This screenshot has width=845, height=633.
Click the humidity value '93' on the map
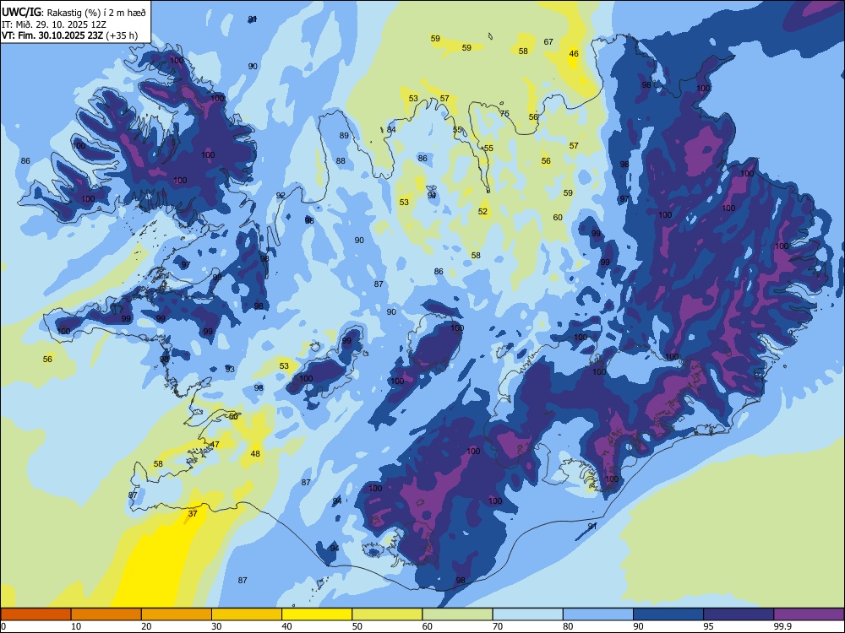(230, 370)
